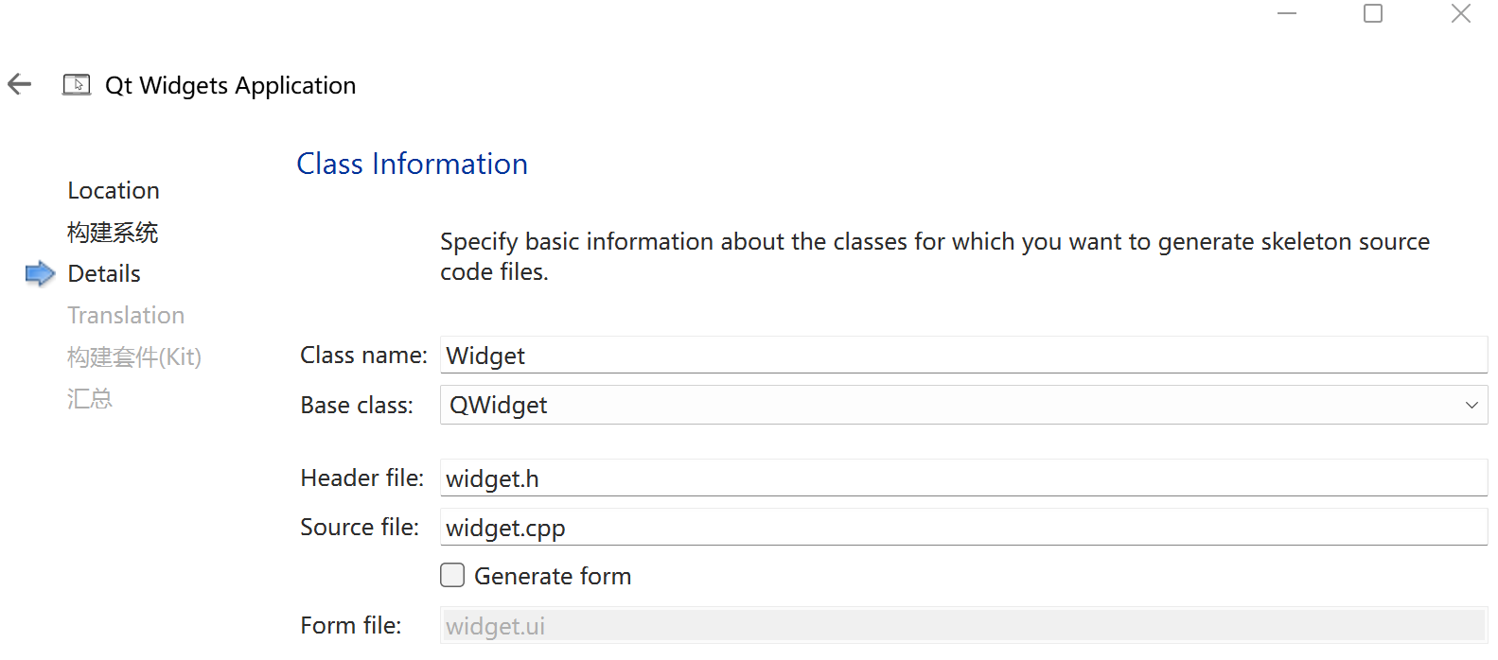Maximize the wizard window
Viewport: 1498px width, 660px height.
[x=1372, y=13]
